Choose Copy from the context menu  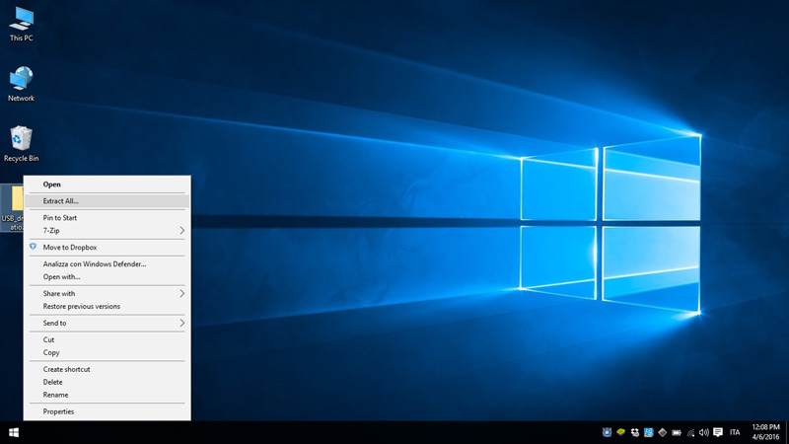(x=108, y=352)
